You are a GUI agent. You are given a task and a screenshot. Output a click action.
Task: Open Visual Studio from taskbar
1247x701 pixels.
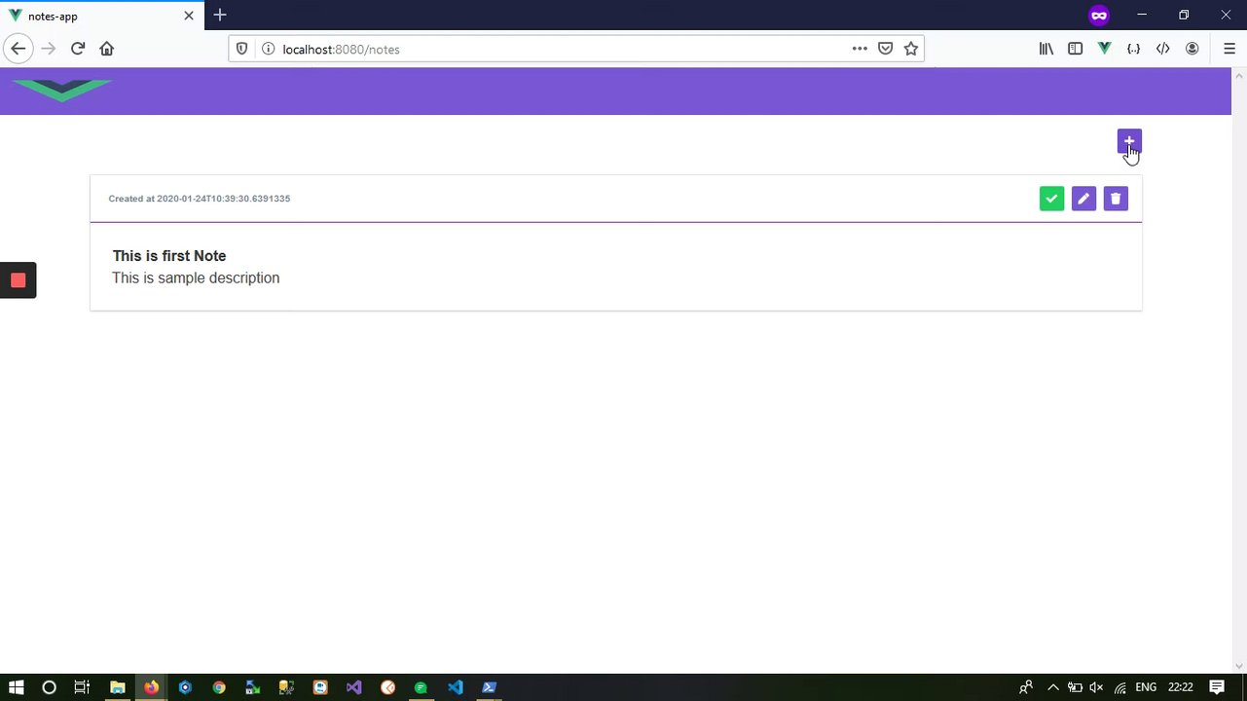pyautogui.click(x=353, y=687)
